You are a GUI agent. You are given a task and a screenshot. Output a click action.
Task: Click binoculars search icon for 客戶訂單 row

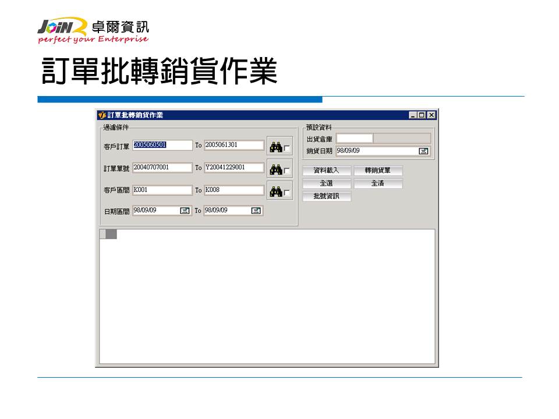(276, 147)
